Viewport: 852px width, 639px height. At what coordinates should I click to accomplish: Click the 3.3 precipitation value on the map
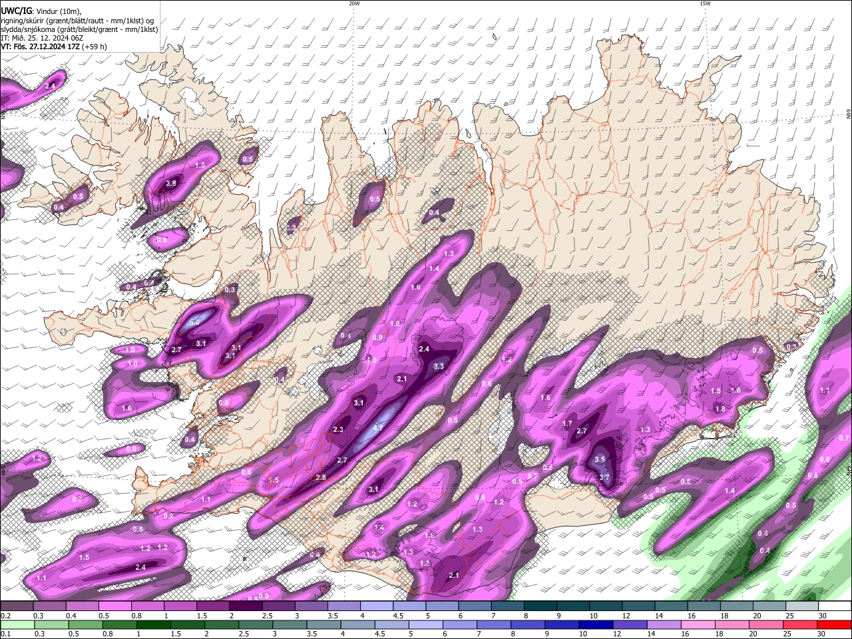point(439,366)
